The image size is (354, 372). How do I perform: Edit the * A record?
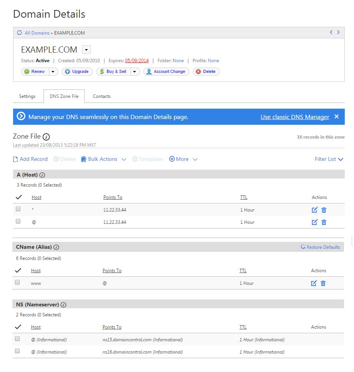pos(314,210)
